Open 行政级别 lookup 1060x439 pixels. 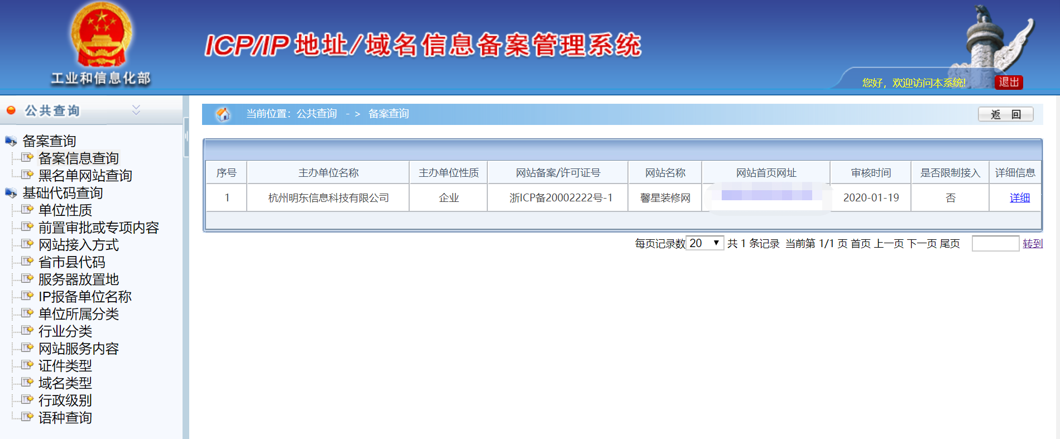pyautogui.click(x=65, y=401)
